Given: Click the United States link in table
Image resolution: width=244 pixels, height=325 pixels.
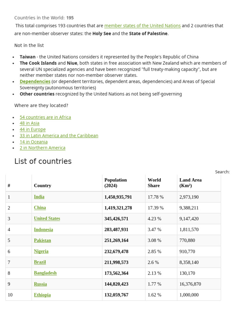Looking at the screenshot, I should click(x=47, y=218).
